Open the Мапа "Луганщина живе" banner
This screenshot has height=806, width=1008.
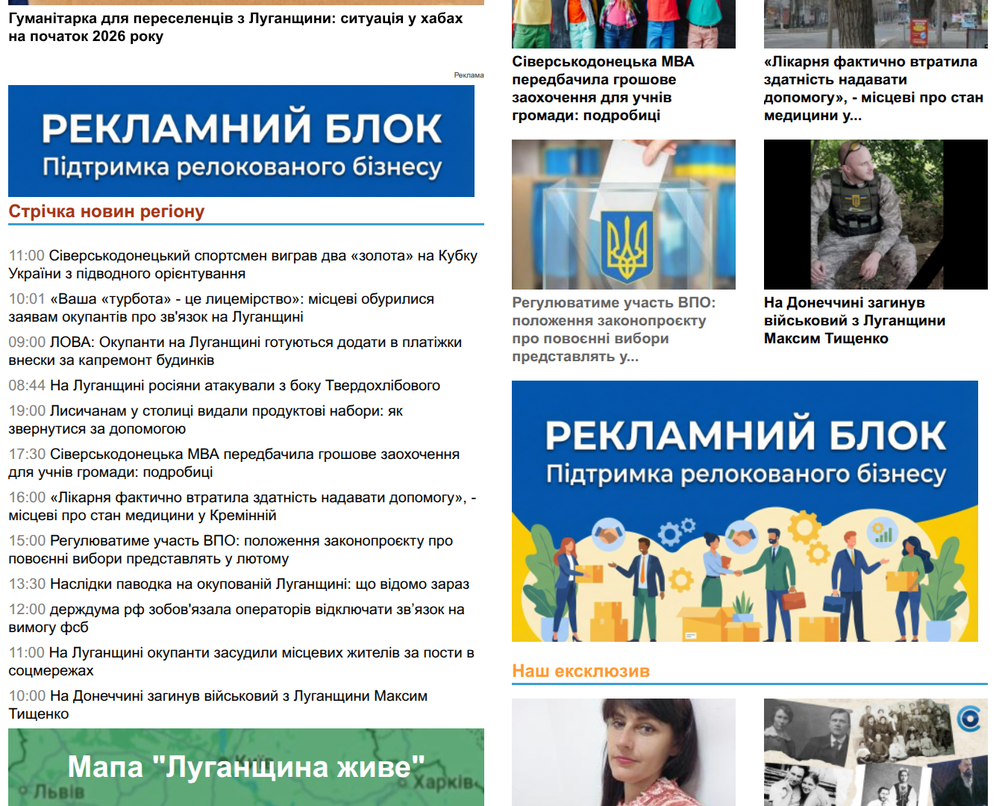(x=245, y=766)
